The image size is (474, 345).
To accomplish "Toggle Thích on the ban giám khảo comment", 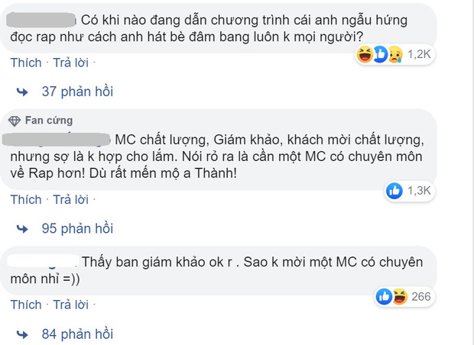I will click(x=26, y=305).
